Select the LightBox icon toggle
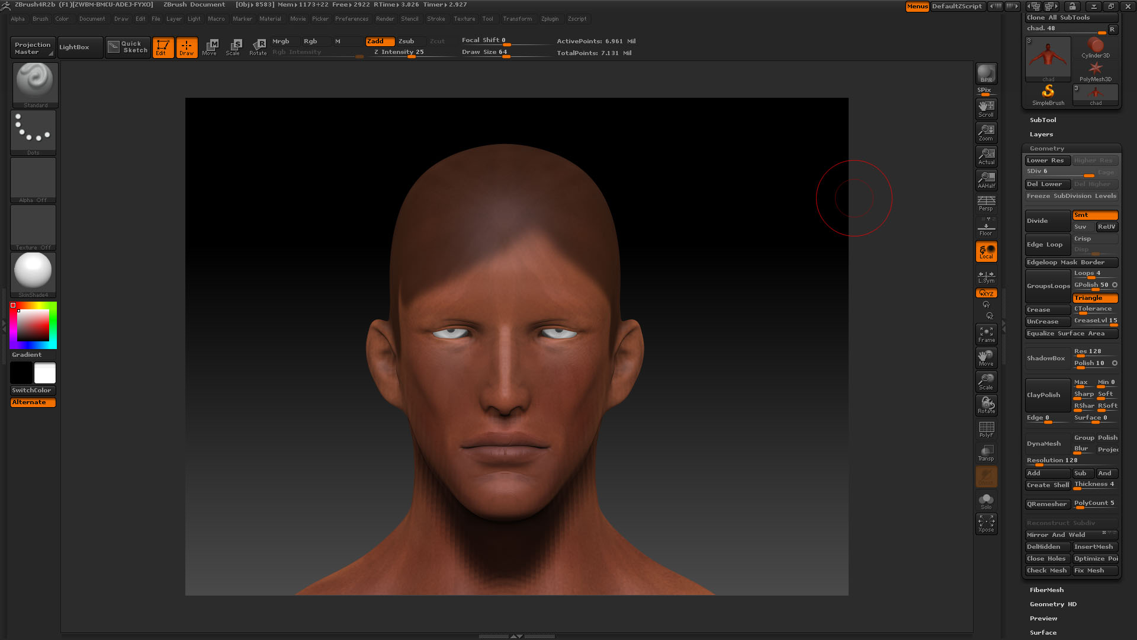Image resolution: width=1137 pixels, height=640 pixels. pyautogui.click(x=75, y=47)
